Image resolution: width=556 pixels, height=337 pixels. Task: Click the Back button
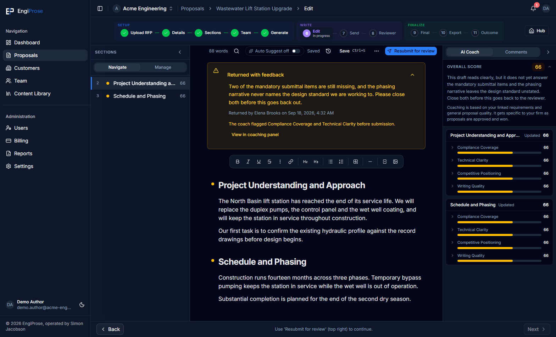[x=110, y=329]
